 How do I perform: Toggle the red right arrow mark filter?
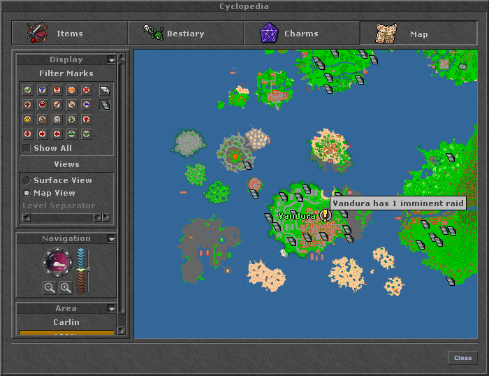[42, 134]
